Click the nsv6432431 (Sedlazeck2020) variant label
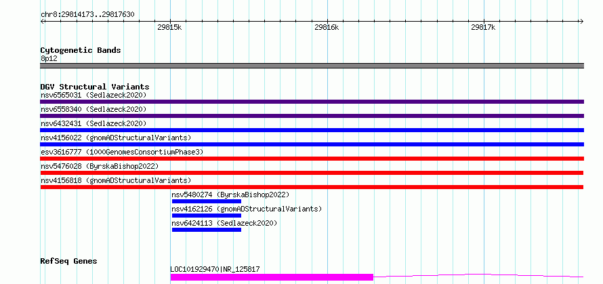 pos(93,123)
